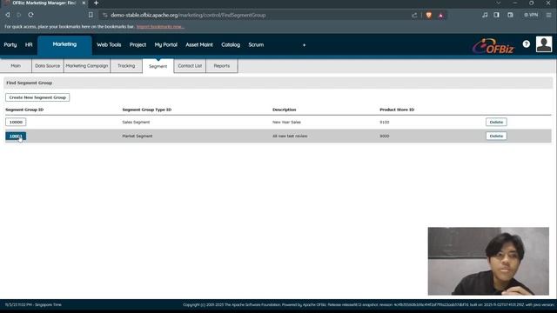The image size is (557, 313).
Task: Select the Segment tab
Action: [x=158, y=66]
